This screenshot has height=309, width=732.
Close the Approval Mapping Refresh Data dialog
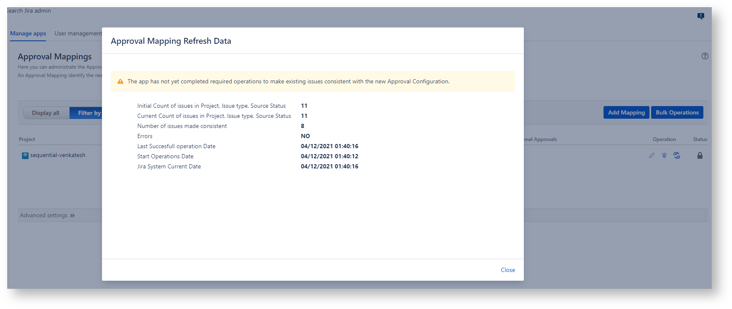click(x=508, y=270)
